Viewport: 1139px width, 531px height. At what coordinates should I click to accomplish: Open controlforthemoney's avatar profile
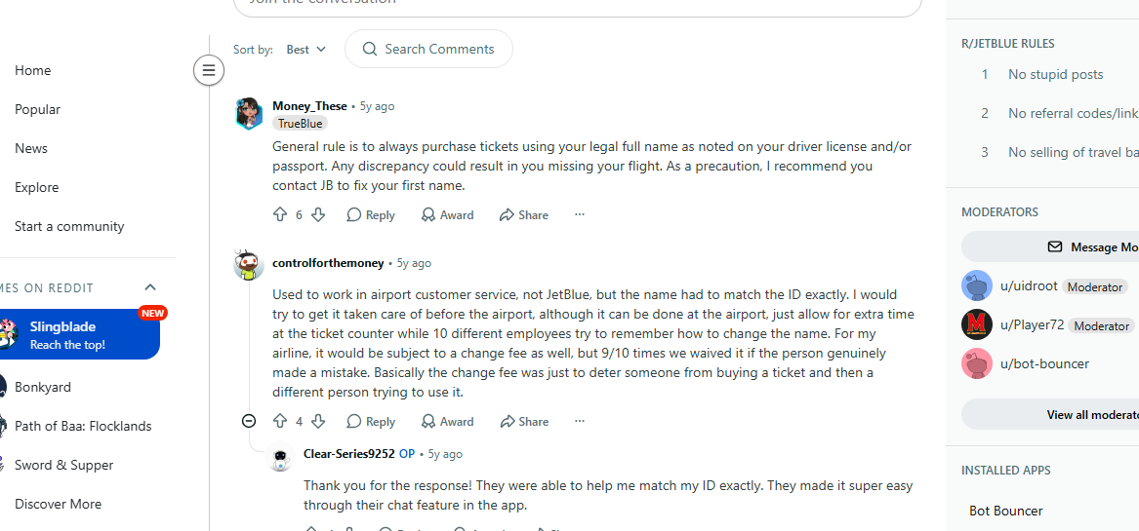249,265
